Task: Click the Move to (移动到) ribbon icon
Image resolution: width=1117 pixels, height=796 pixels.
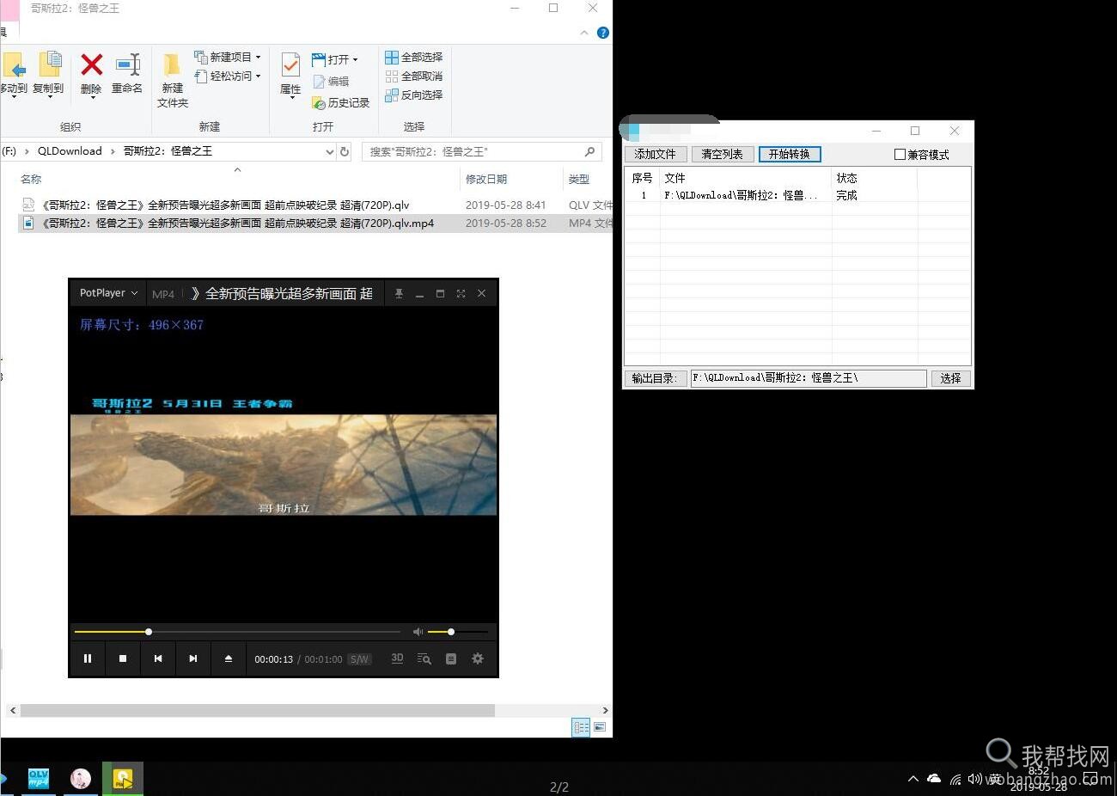Action: 14,73
